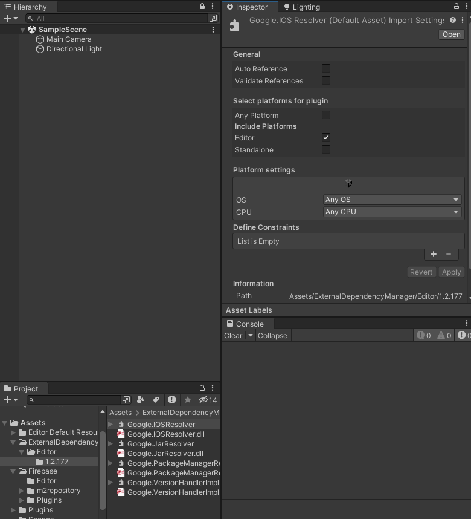This screenshot has height=519, width=471.
Task: Select Google.JarResolver.dll file
Action: point(165,454)
